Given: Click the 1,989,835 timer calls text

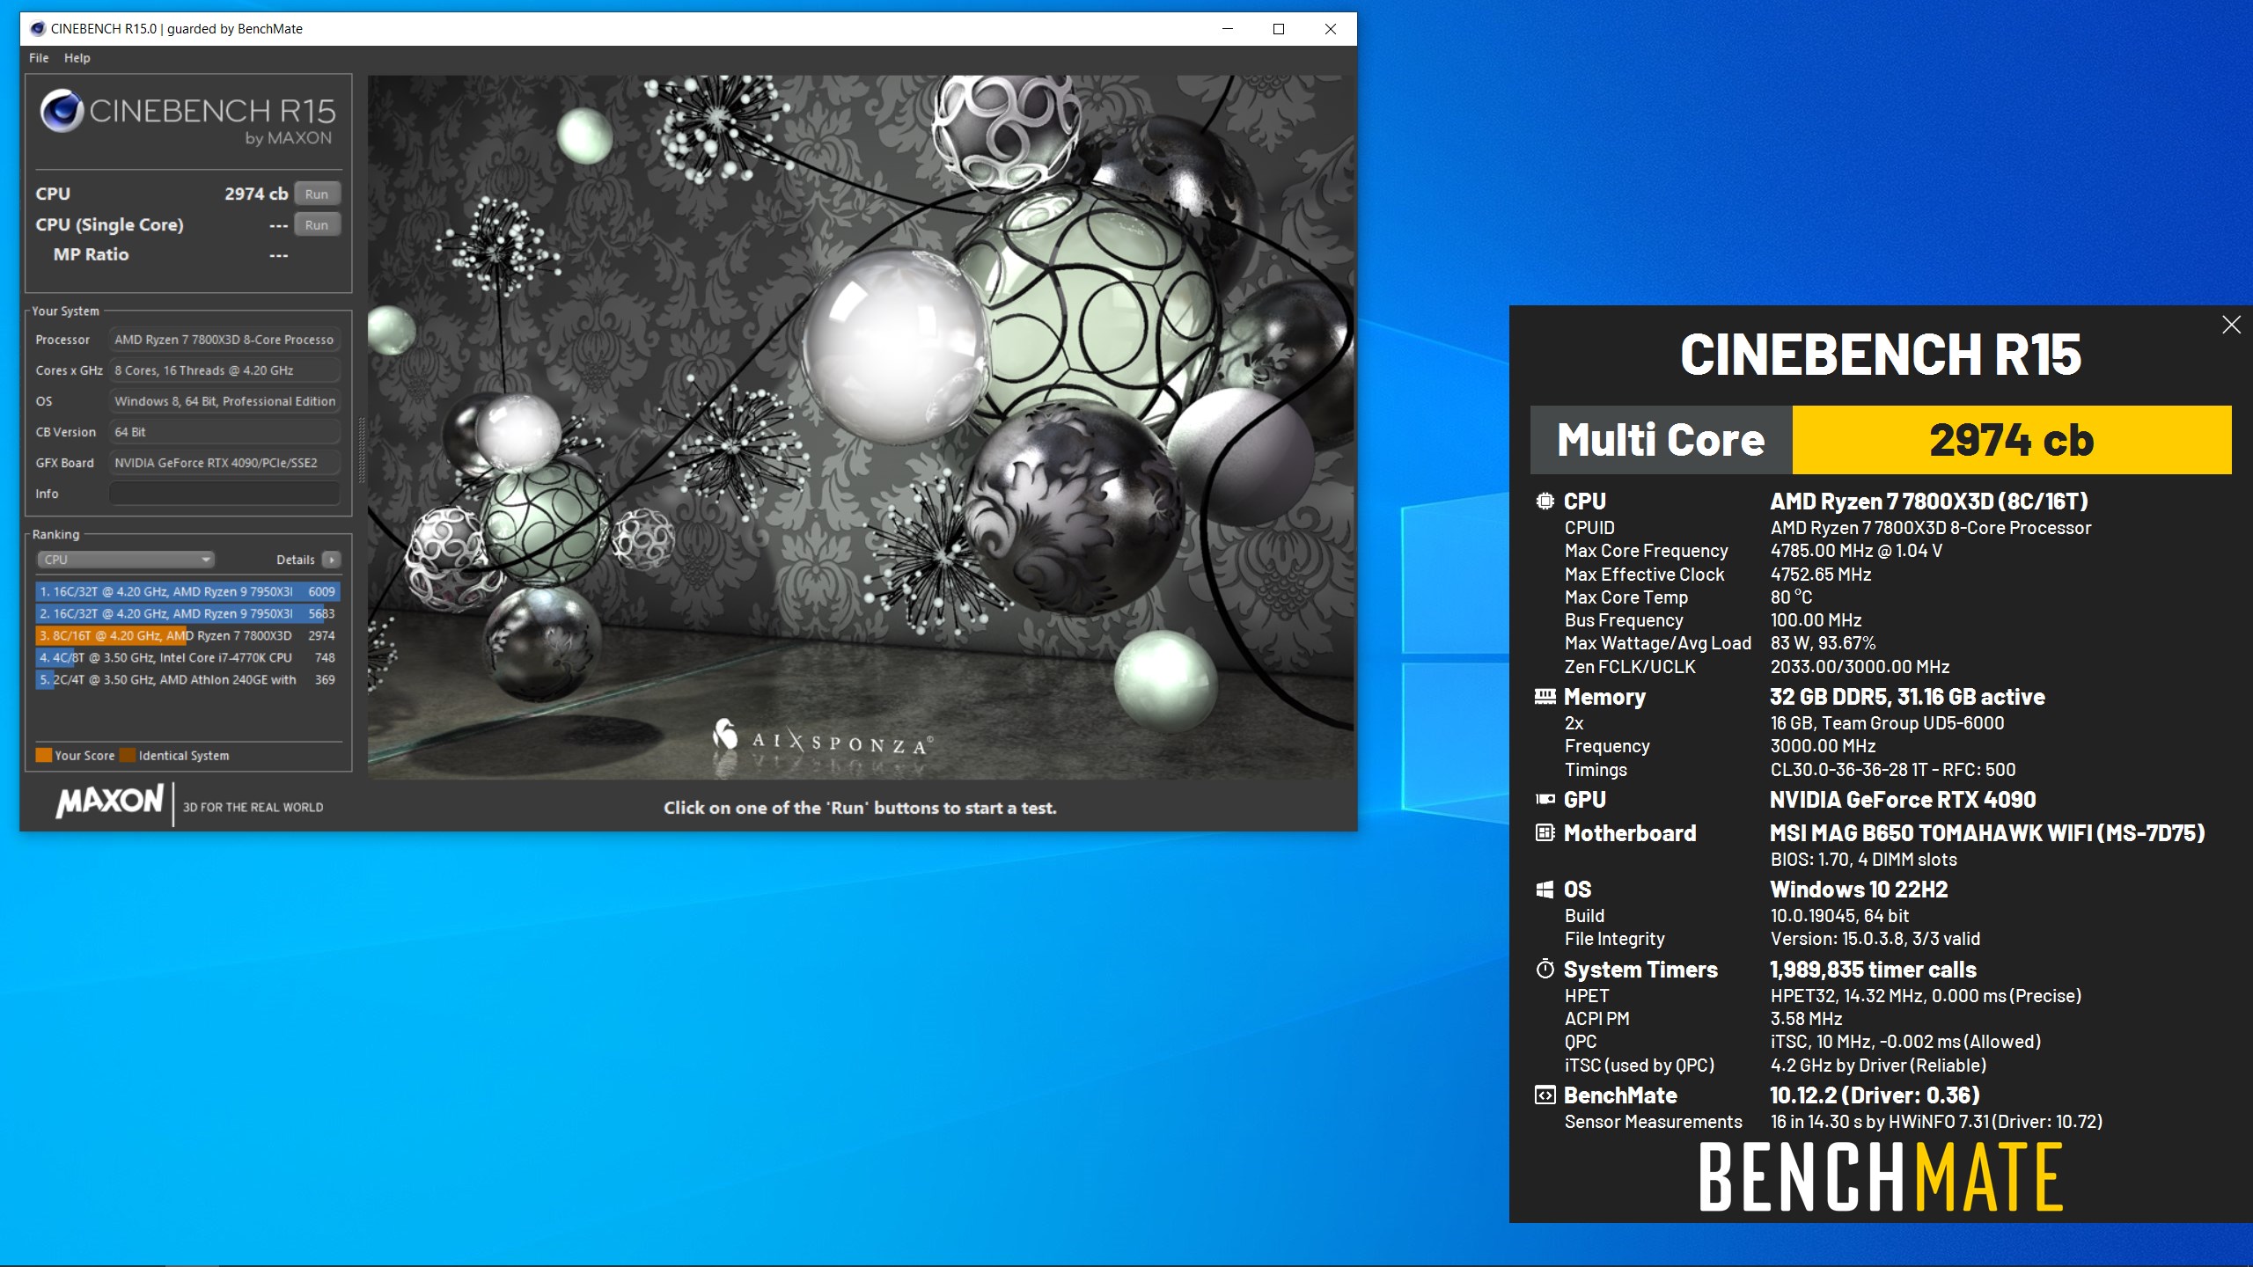Looking at the screenshot, I should coord(1873,970).
